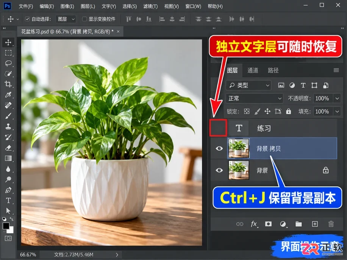Close the 花盆练习.psd document tab
The height and width of the screenshot is (260, 347).
pos(118,32)
